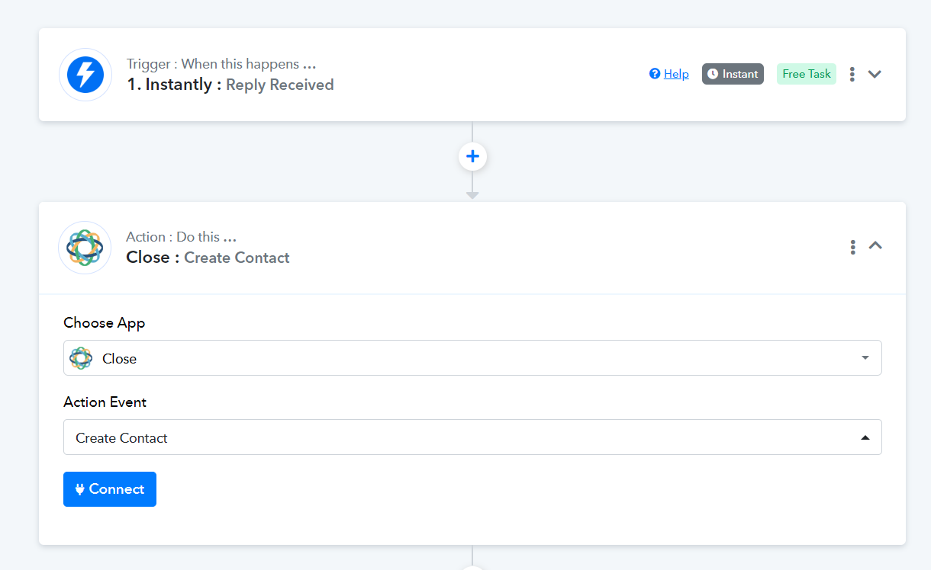
Task: Click the action title Close : Create Contact
Action: click(208, 258)
